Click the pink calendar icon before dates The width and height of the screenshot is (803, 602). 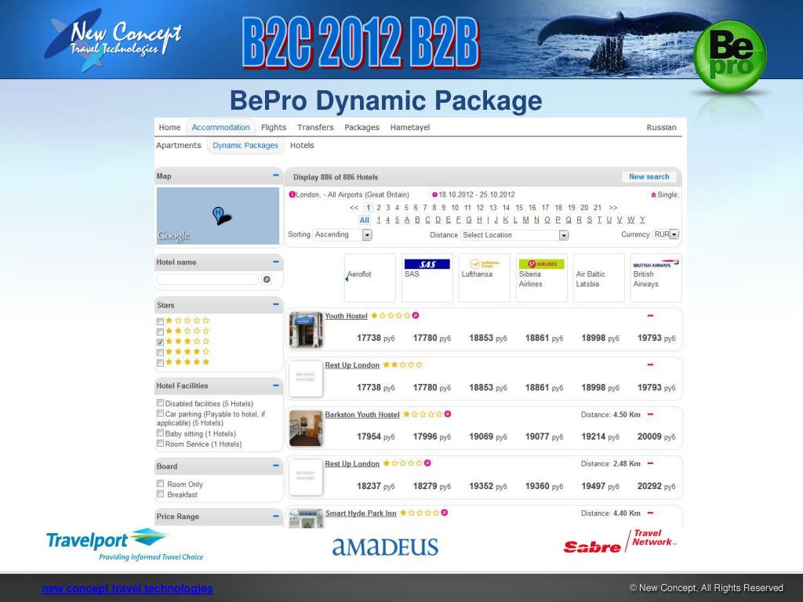coord(434,194)
